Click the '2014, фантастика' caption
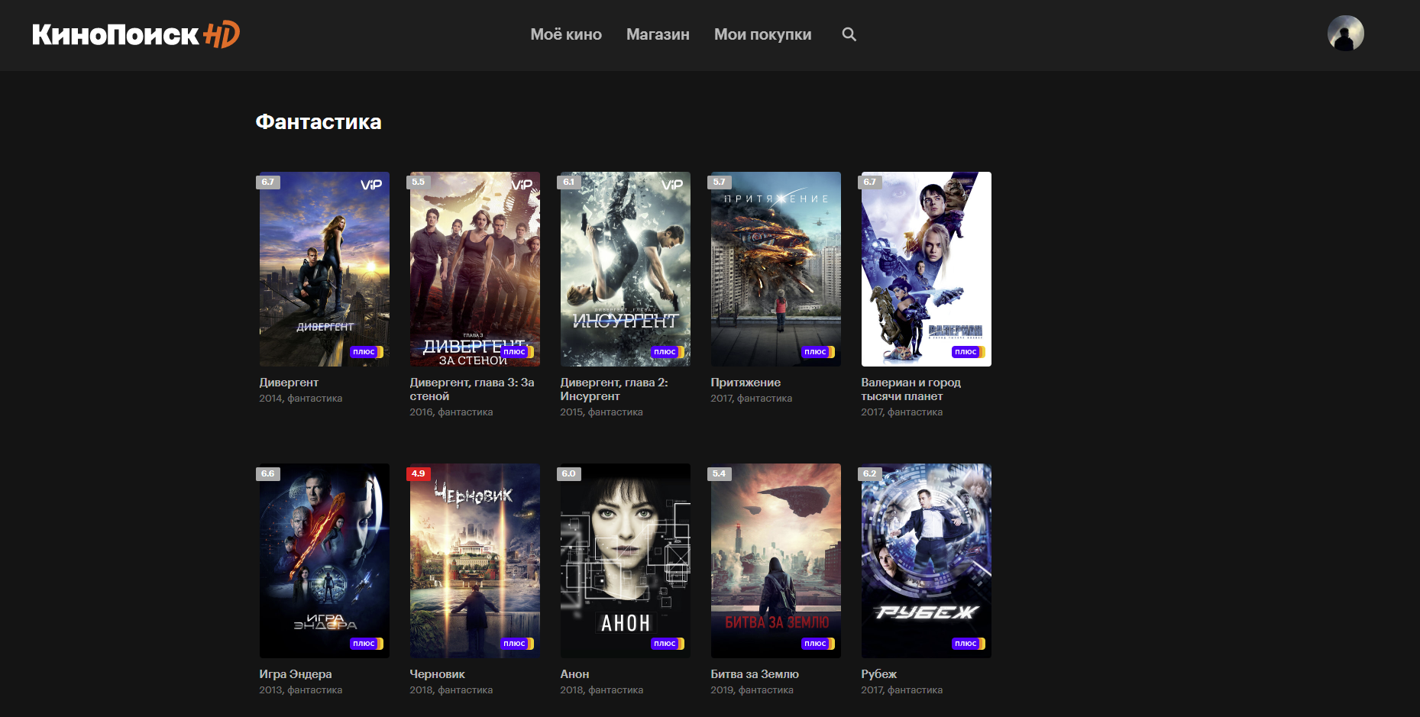The image size is (1420, 717). (x=300, y=399)
